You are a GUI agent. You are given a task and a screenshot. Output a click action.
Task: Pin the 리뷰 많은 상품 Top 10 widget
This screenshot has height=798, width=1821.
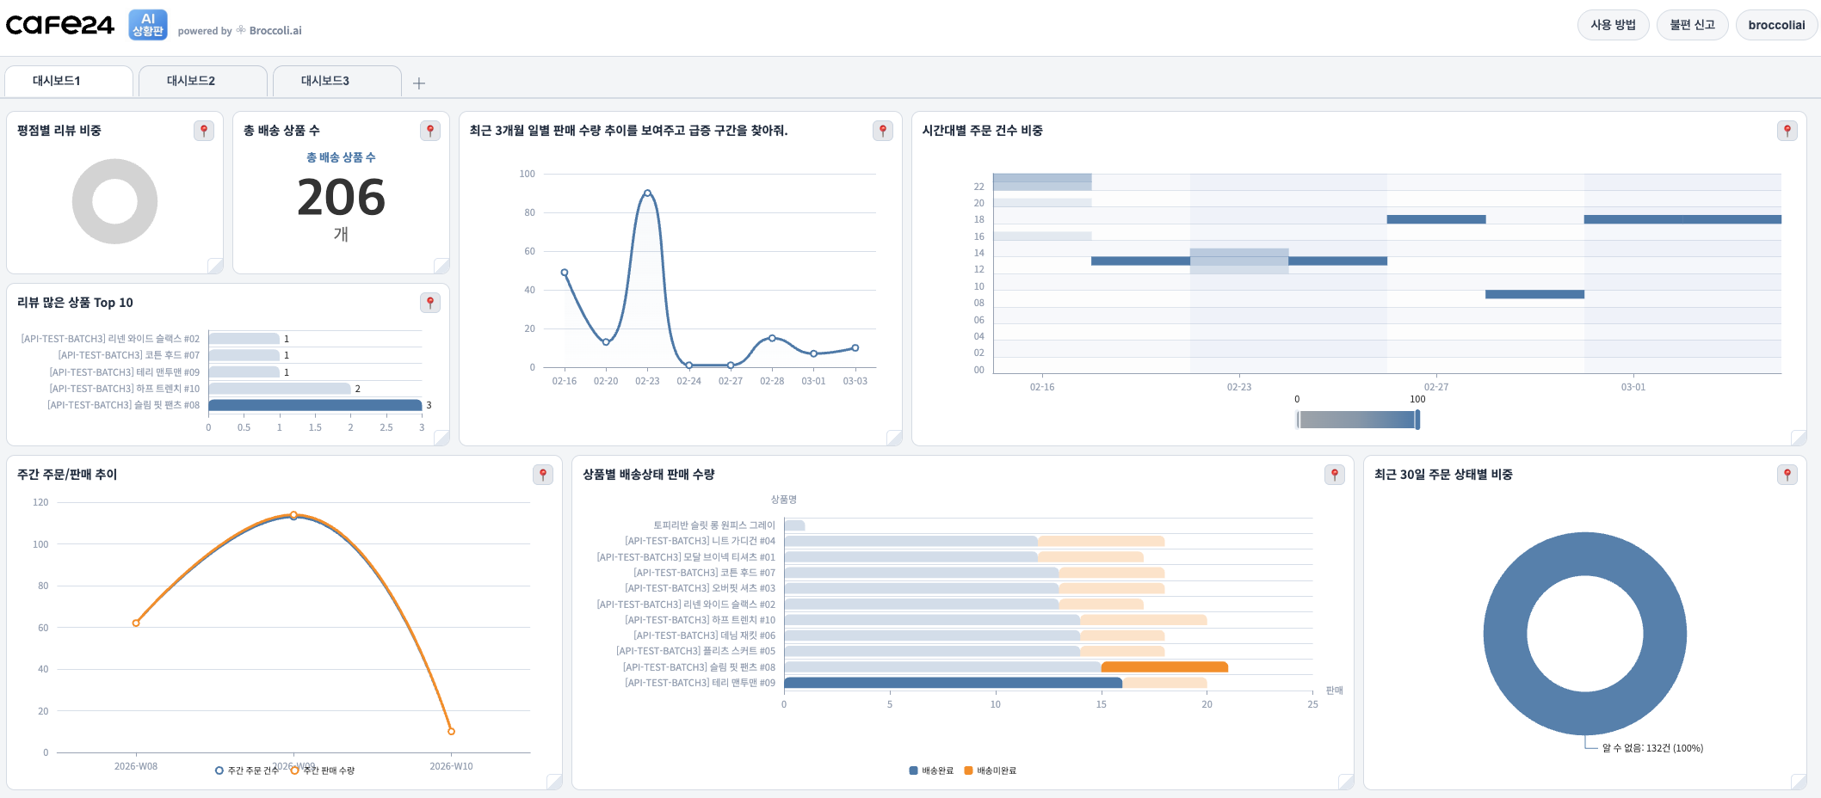pos(430,303)
